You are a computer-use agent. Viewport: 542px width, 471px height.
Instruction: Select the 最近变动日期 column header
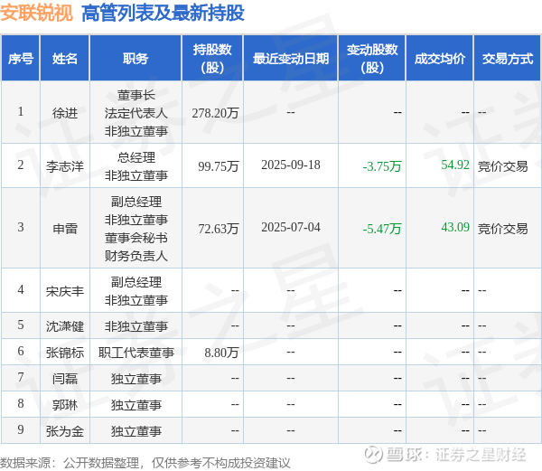click(291, 59)
